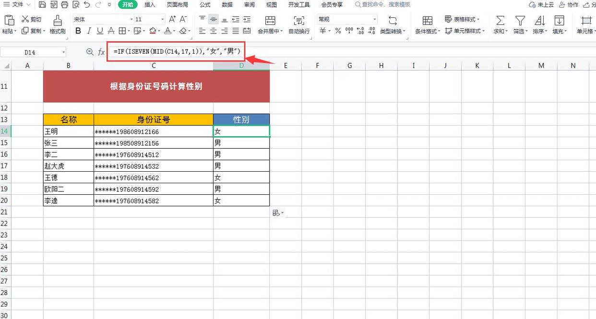Screen dimensions: 596x319
Task: Click the 协作 collaboration button
Action: [568, 4]
